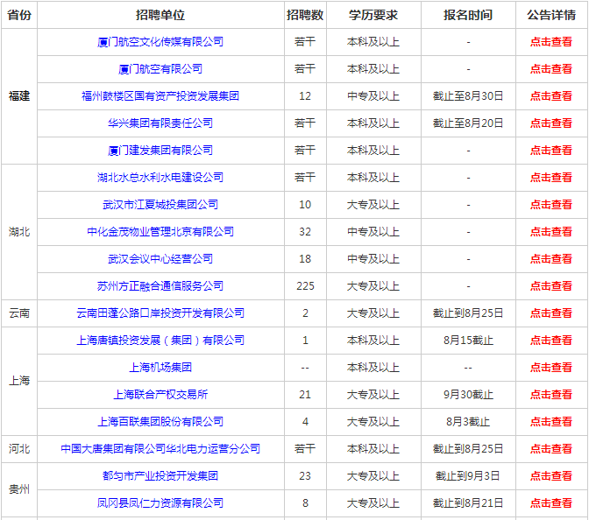Select the 报名时间 column header
Image resolution: width=589 pixels, height=520 pixels.
click(468, 15)
